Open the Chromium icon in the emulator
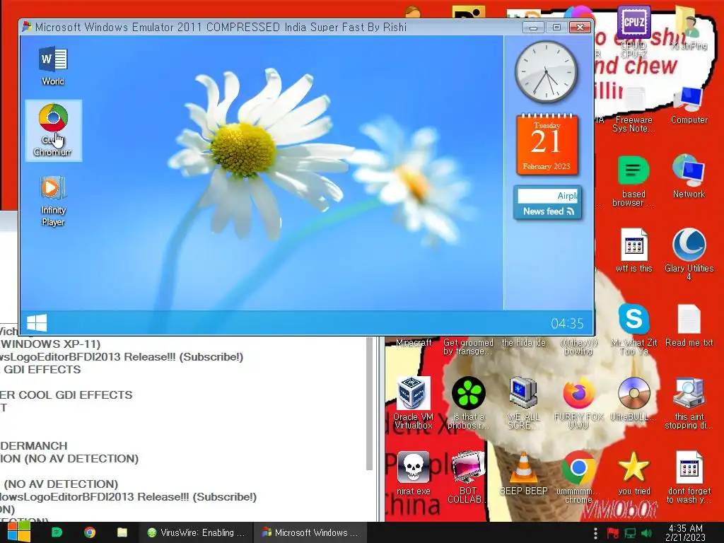 coord(53,130)
